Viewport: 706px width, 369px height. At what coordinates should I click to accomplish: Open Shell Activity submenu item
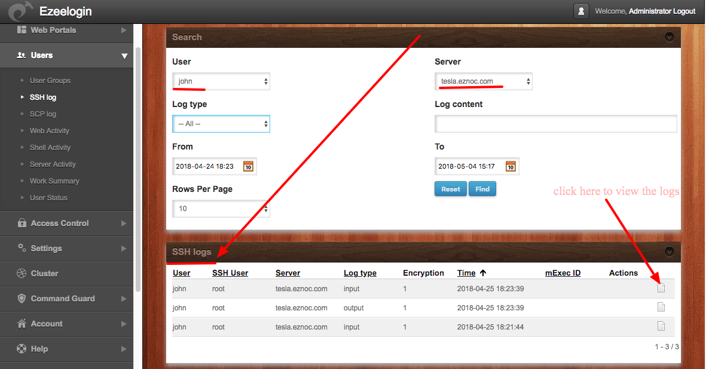[50, 147]
